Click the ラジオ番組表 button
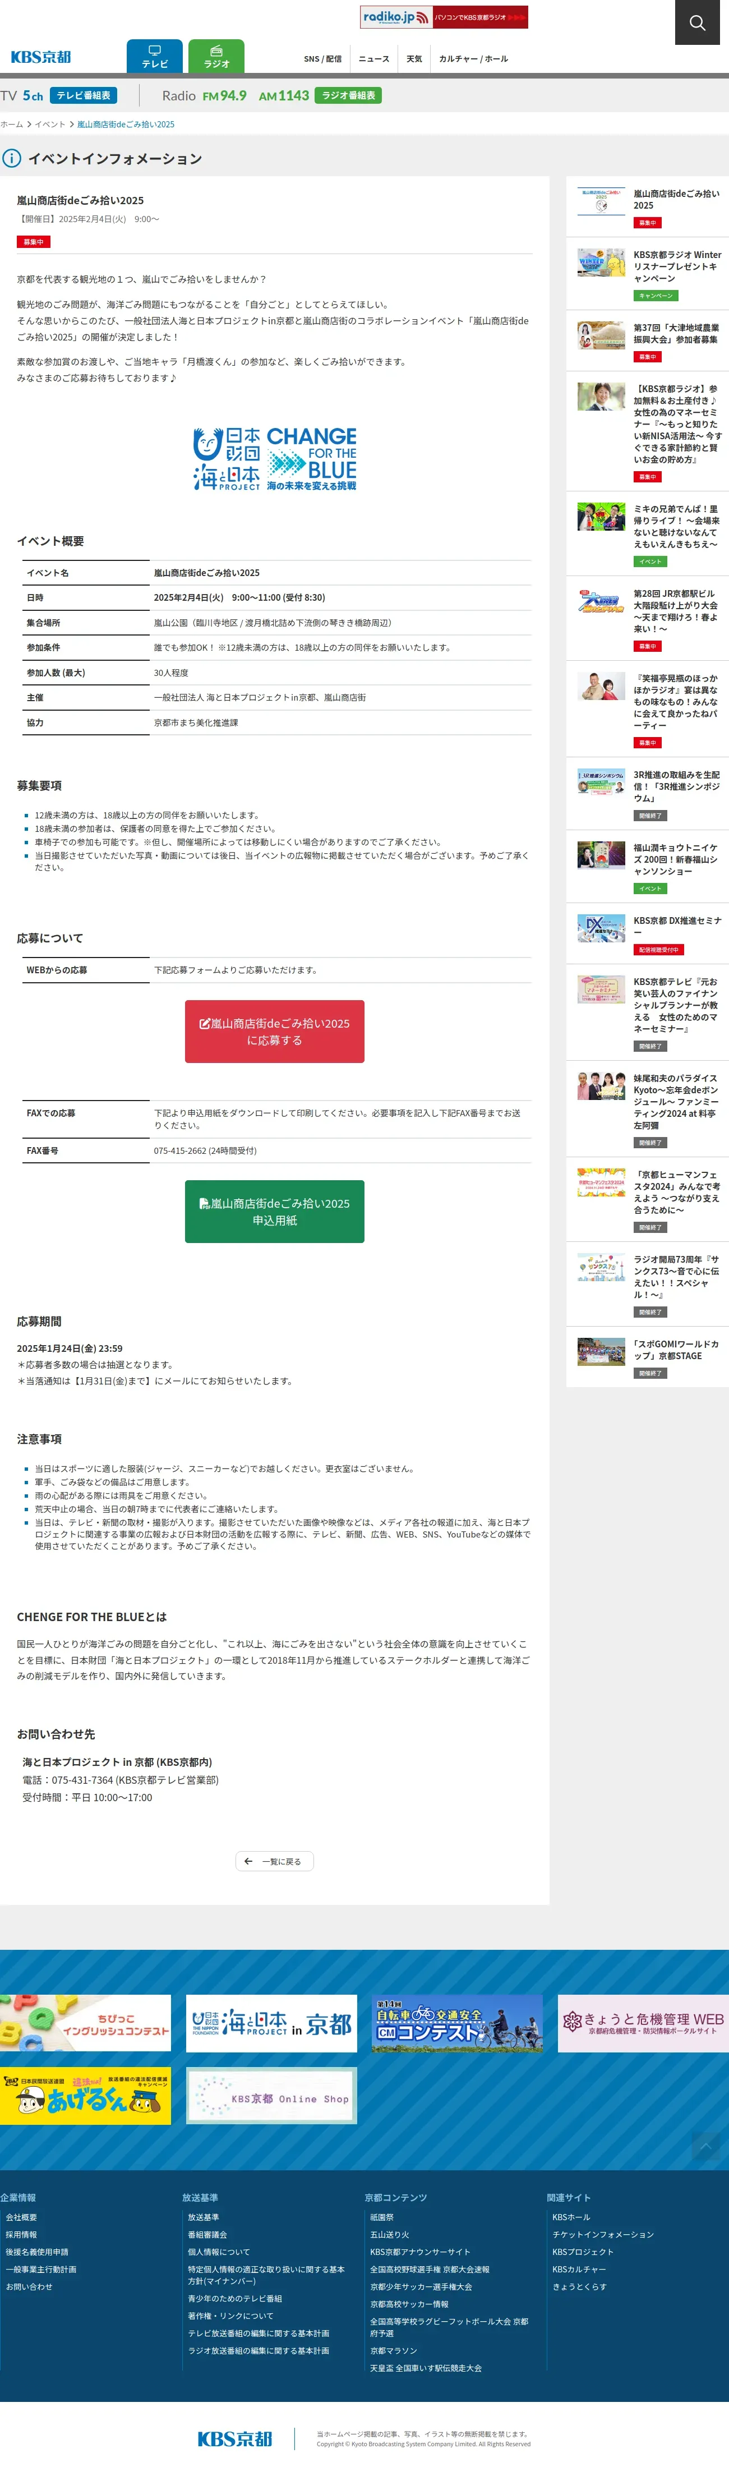The image size is (729, 2467). [348, 96]
